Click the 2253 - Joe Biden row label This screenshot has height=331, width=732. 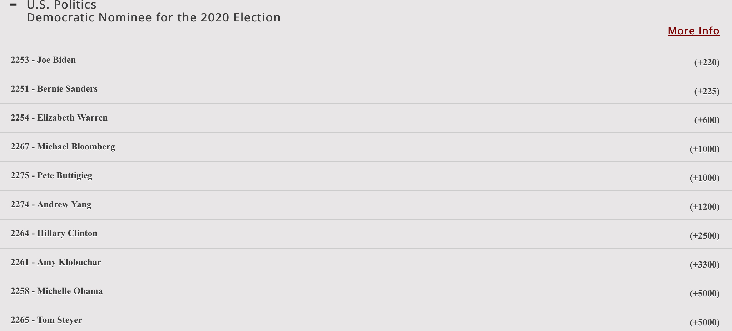click(43, 60)
